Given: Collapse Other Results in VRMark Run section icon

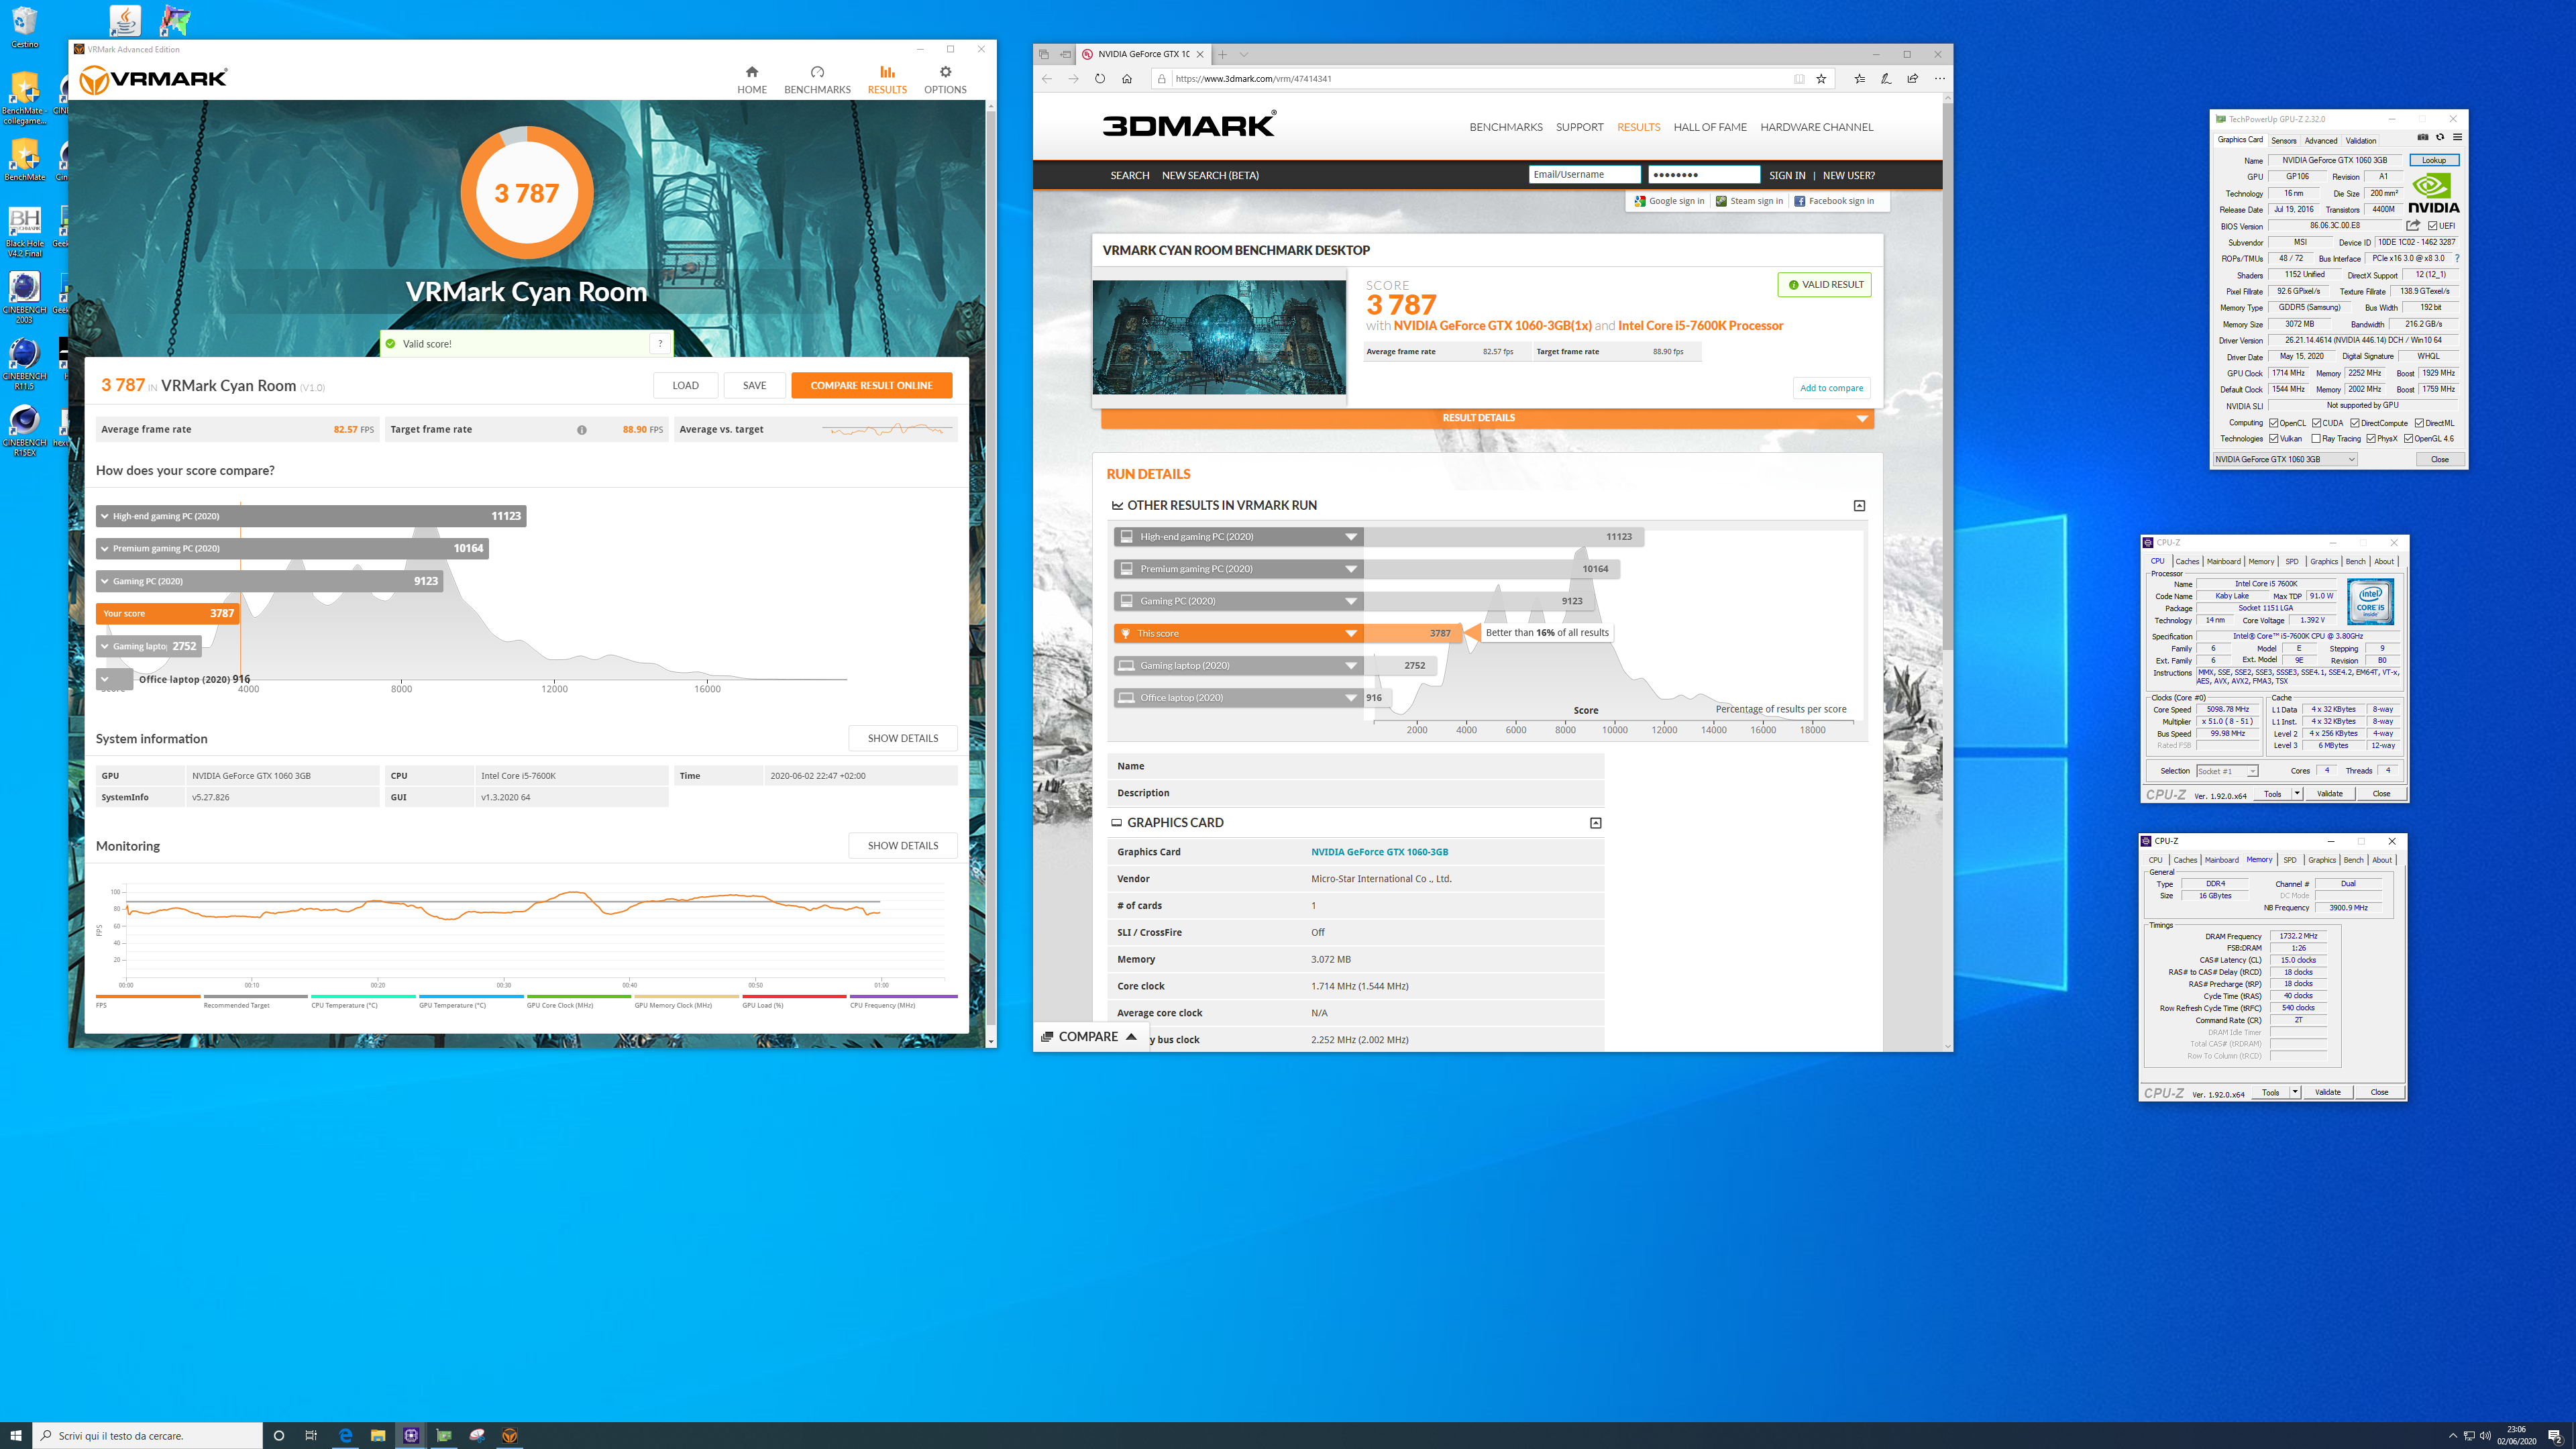Looking at the screenshot, I should pyautogui.click(x=1859, y=506).
